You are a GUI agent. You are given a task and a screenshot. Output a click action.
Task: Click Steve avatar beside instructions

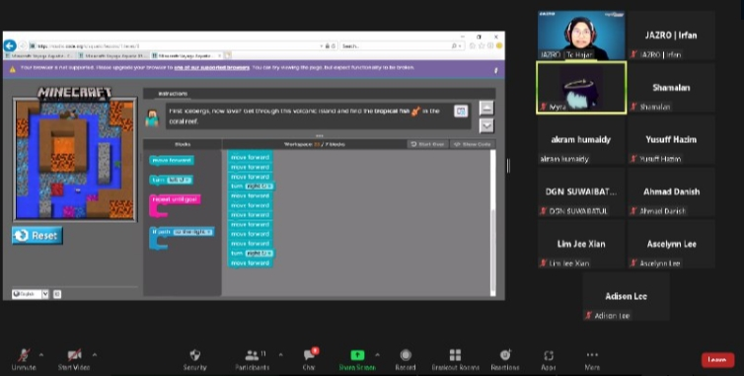[x=152, y=118]
